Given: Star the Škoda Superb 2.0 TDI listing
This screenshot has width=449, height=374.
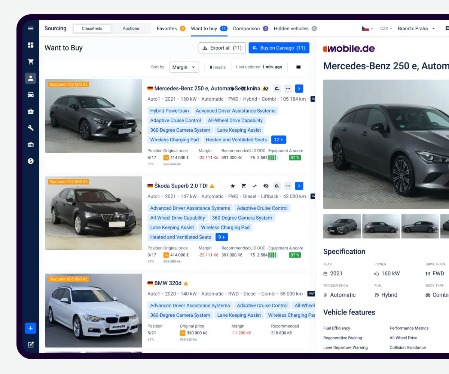Looking at the screenshot, I should pos(232,186).
